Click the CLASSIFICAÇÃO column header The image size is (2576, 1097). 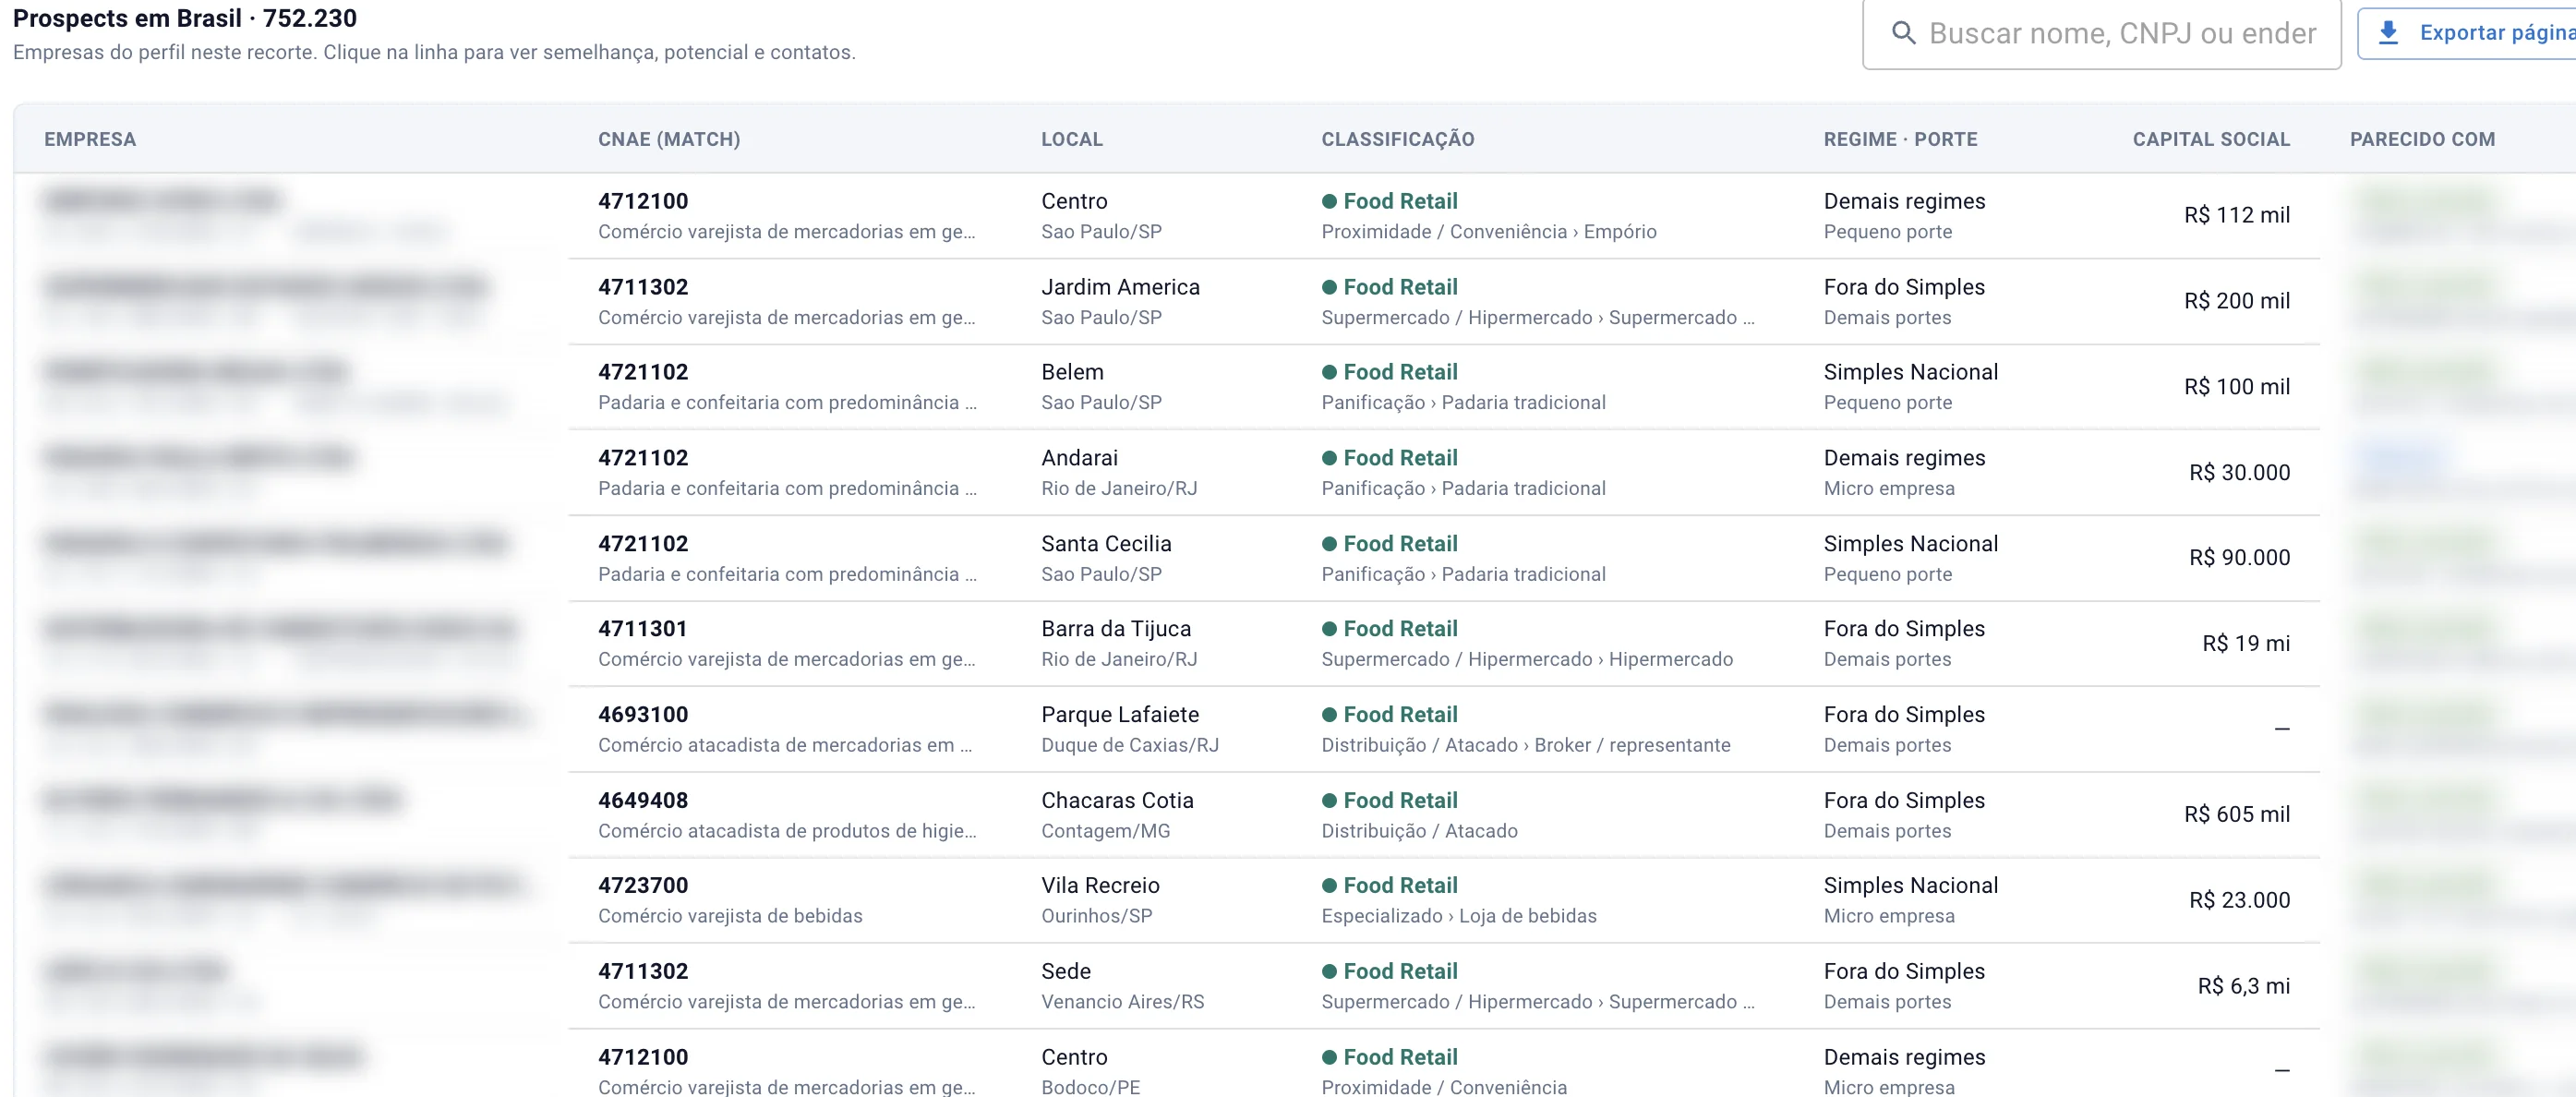click(1397, 139)
